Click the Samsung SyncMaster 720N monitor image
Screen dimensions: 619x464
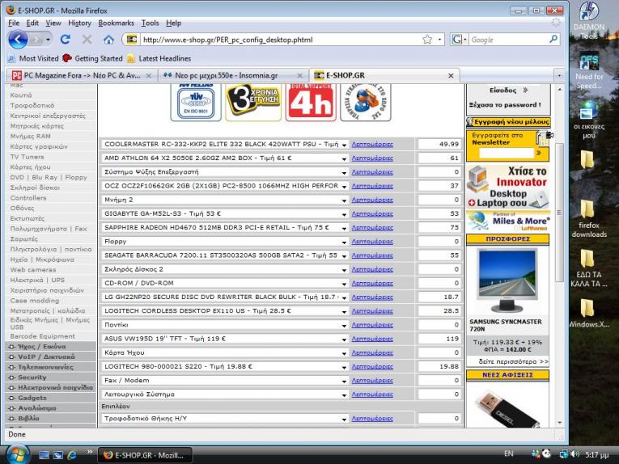click(x=507, y=281)
